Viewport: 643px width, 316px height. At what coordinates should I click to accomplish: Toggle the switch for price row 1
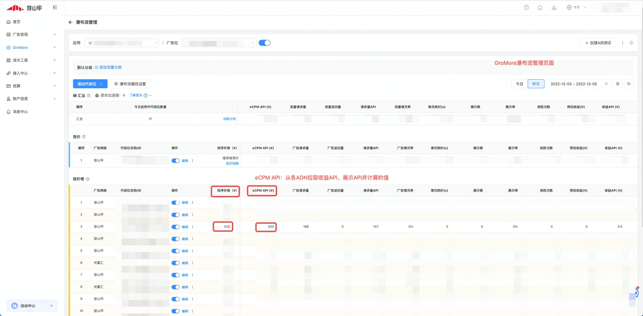click(175, 203)
